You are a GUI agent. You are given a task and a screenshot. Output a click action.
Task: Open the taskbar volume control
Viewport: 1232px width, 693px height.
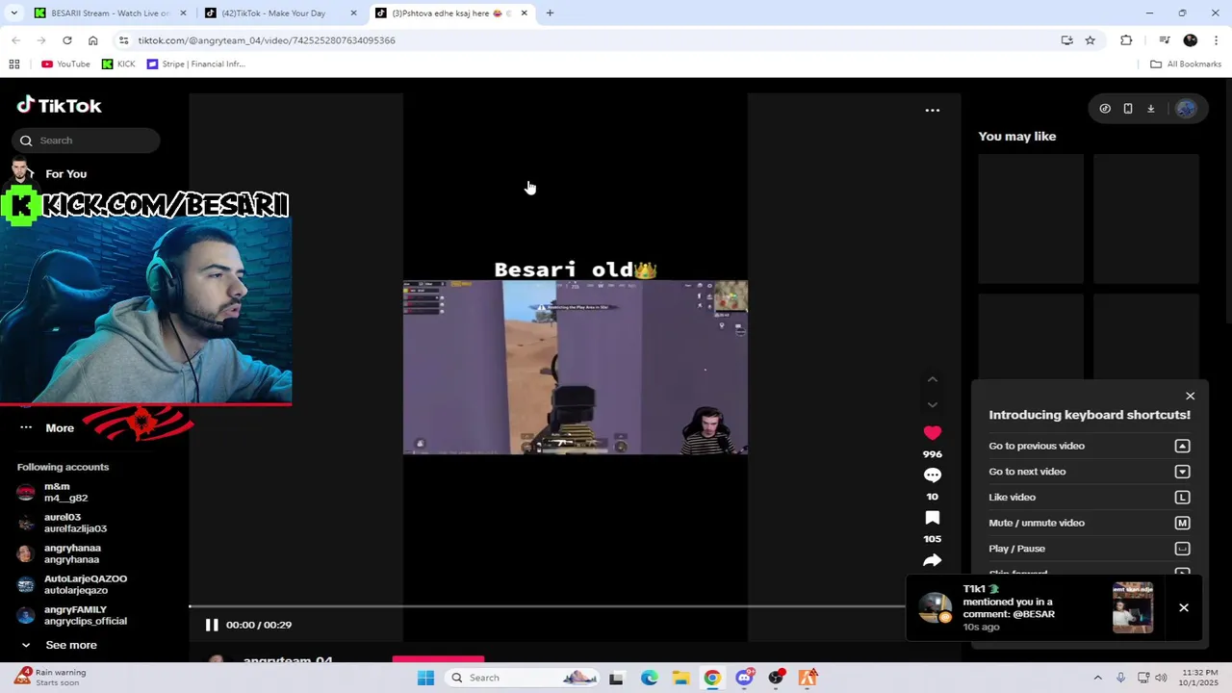1161,678
